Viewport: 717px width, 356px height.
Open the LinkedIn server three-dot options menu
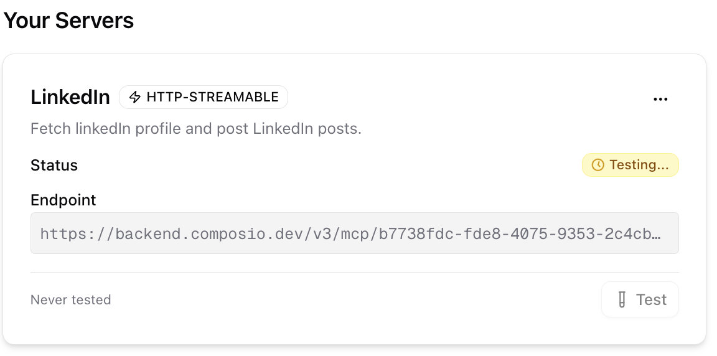tap(660, 99)
